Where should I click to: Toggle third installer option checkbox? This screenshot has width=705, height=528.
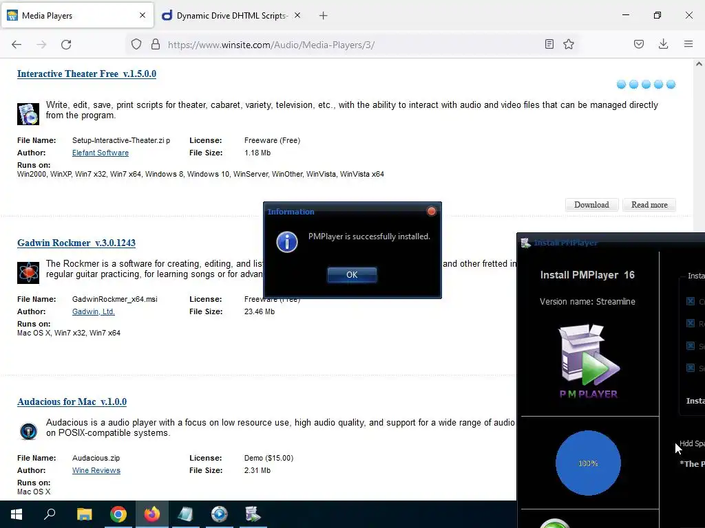click(x=691, y=346)
